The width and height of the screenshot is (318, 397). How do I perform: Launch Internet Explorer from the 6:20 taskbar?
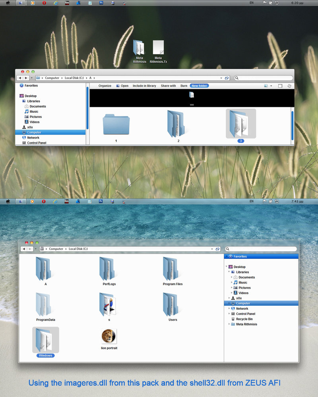(56, 3)
